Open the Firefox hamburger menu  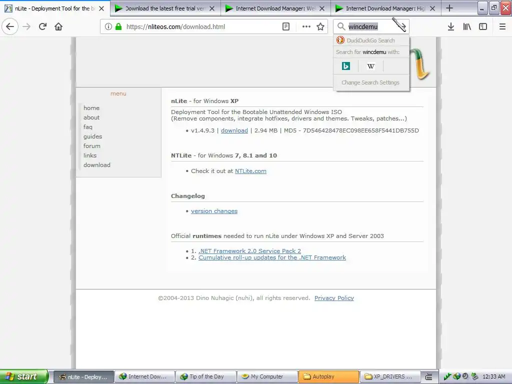(502, 26)
